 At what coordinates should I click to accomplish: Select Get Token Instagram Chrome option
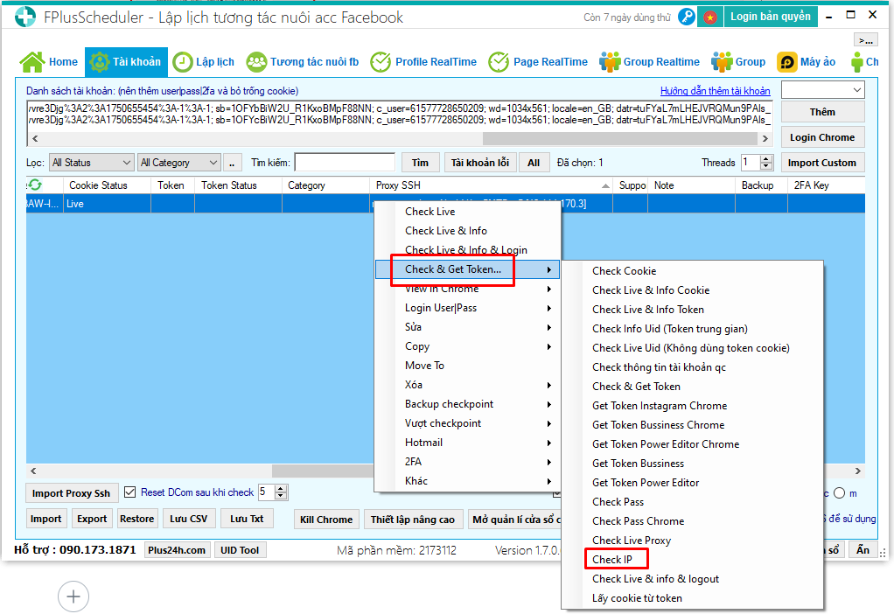[x=692, y=405]
